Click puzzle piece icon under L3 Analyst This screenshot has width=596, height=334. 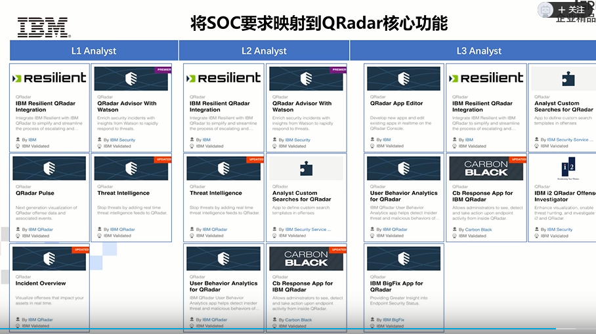pos(568,79)
